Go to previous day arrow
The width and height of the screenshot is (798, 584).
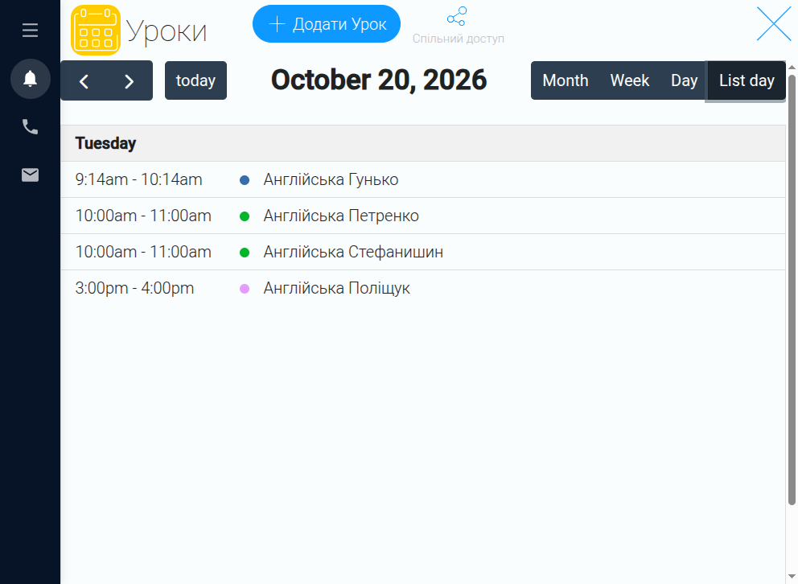(84, 81)
